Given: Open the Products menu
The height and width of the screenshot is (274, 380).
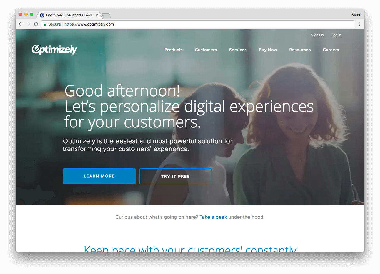Looking at the screenshot, I should pyautogui.click(x=174, y=50).
